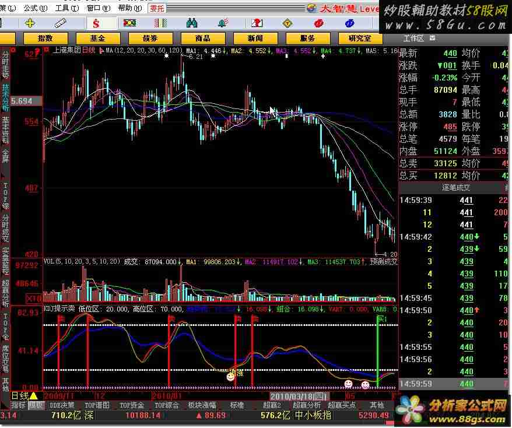Click the red circular toolbar icon
Viewport: 512px width, 428px height.
pos(319,23)
